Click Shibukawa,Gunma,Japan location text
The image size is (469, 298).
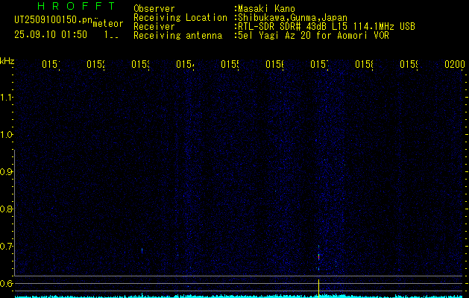[x=291, y=18]
